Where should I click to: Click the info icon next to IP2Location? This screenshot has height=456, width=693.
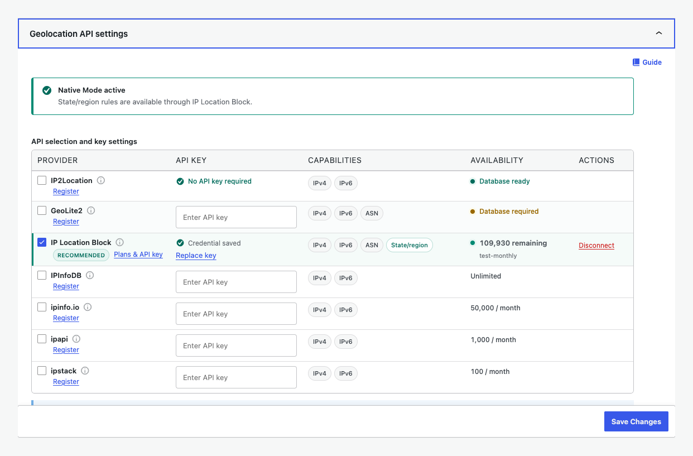tap(101, 180)
